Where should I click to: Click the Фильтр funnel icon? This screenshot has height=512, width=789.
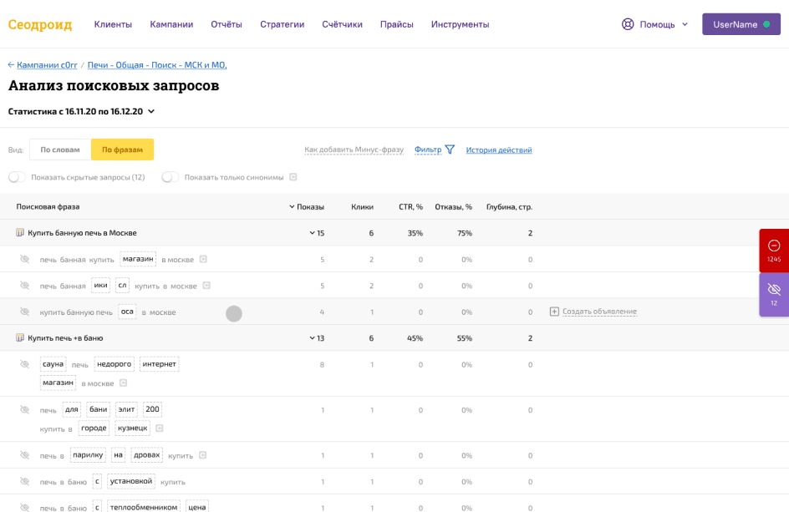click(x=450, y=150)
